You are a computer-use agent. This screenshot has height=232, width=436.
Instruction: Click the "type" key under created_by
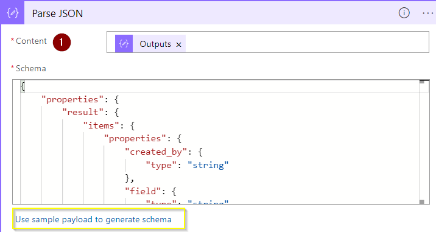pos(161,165)
